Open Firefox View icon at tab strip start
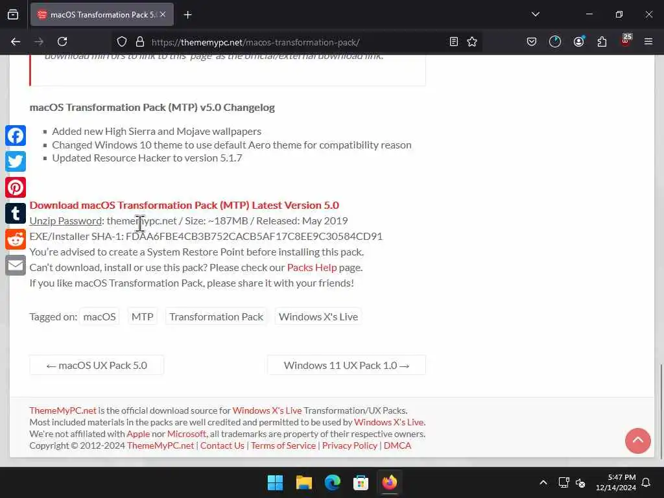 point(13,14)
